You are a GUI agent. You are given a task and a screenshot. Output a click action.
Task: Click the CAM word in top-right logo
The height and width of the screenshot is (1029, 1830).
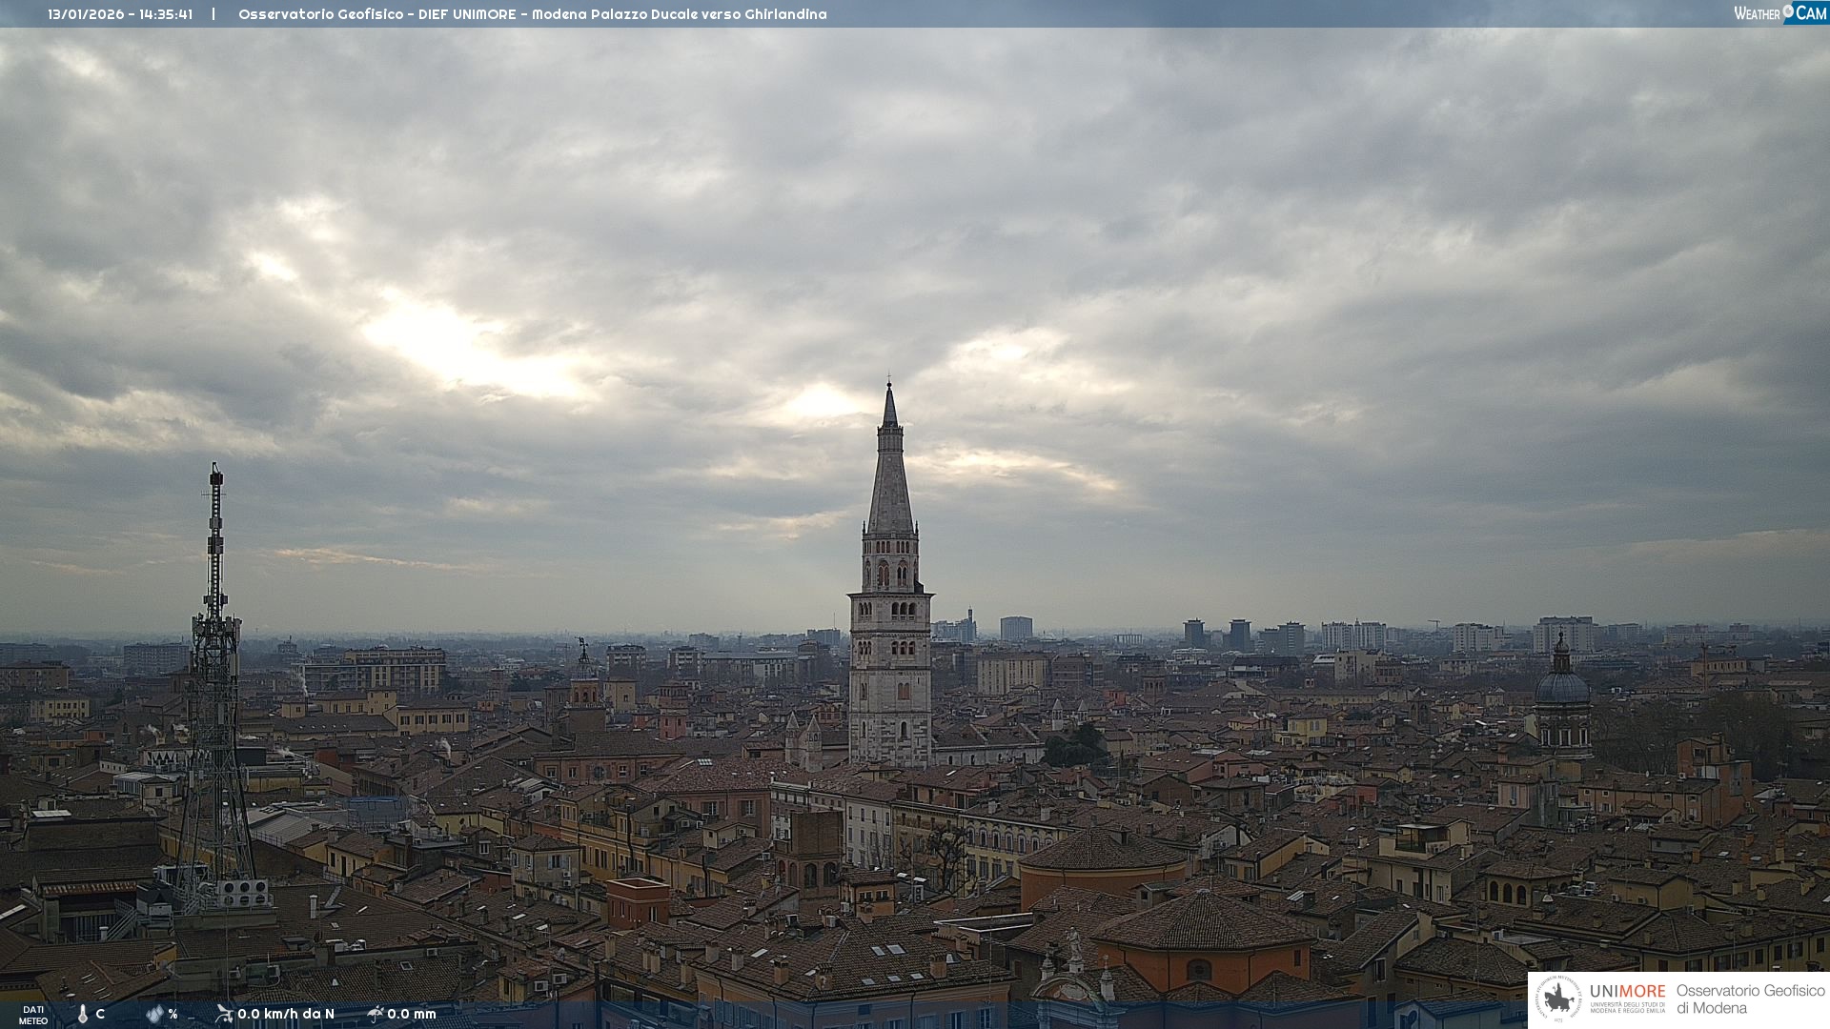[x=1811, y=12]
